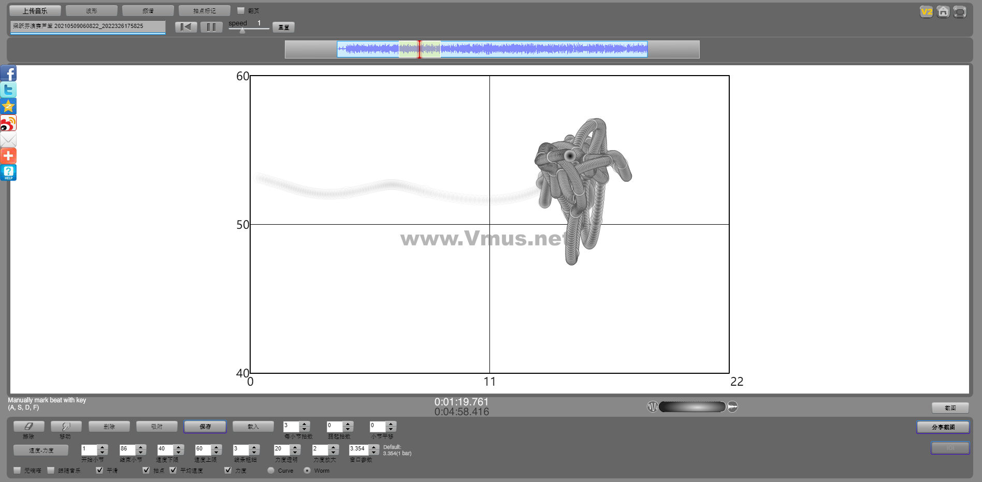
Task: Increase 每小节拍数 beats per bar value
Action: [x=305, y=423]
